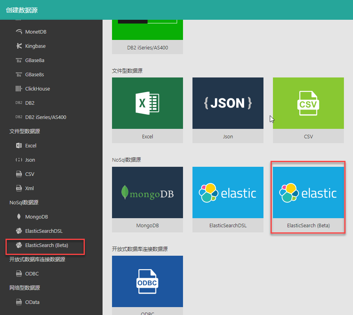Open the ElasticSearch (Beta) data source card
The height and width of the screenshot is (315, 353).
(308, 200)
